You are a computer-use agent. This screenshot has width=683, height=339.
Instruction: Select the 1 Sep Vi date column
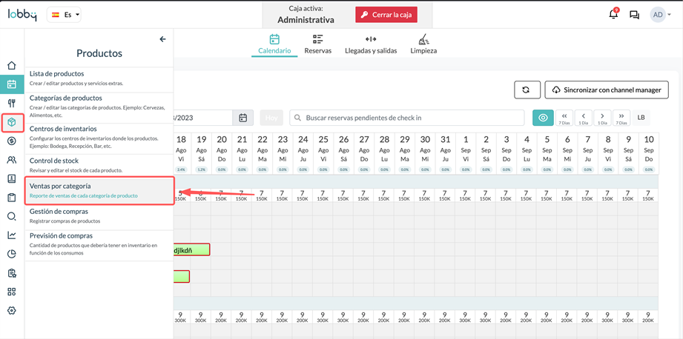click(466, 153)
